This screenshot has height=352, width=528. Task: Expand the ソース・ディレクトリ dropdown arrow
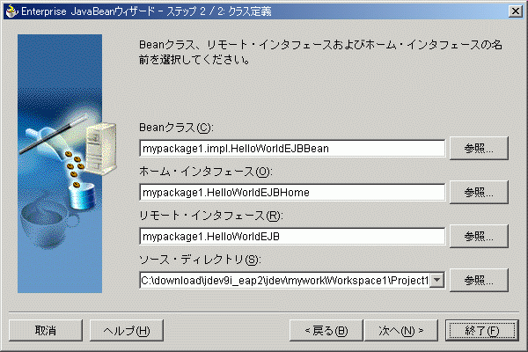[x=436, y=280]
